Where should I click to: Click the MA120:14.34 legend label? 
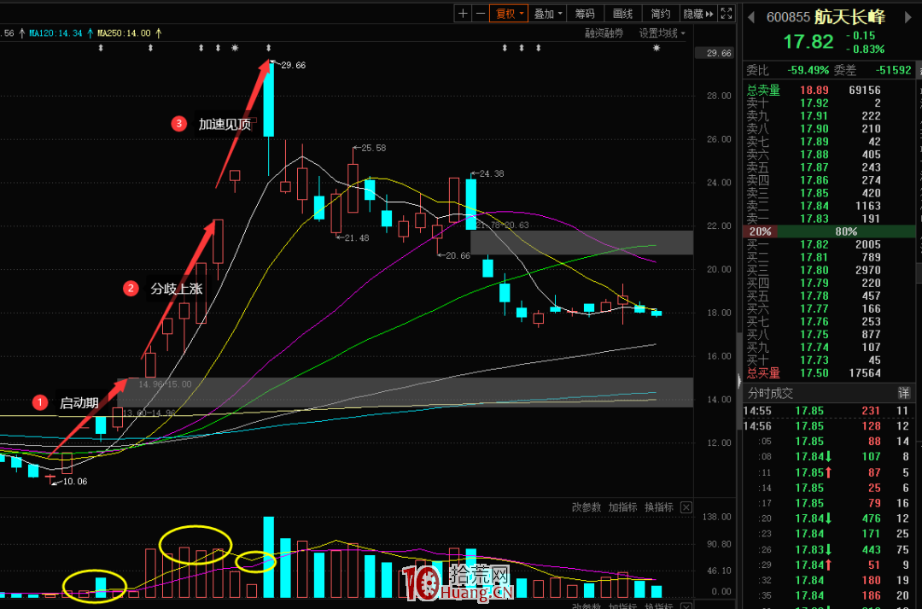click(x=55, y=33)
